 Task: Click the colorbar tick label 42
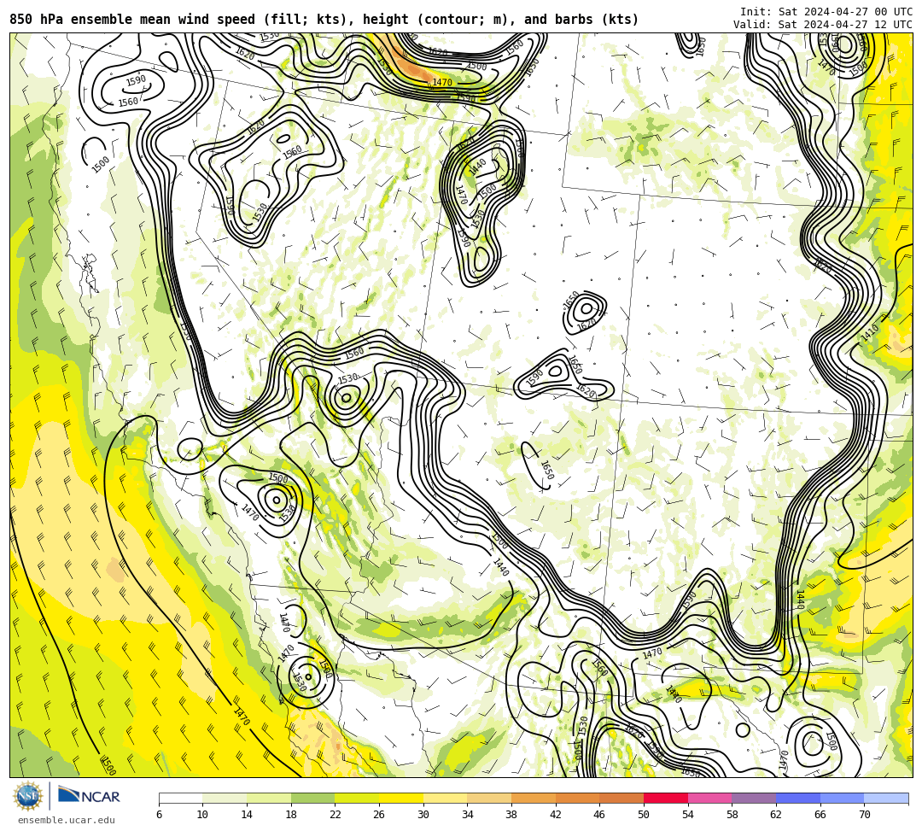click(x=556, y=815)
